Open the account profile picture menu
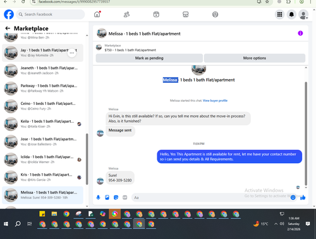 pos(303,15)
